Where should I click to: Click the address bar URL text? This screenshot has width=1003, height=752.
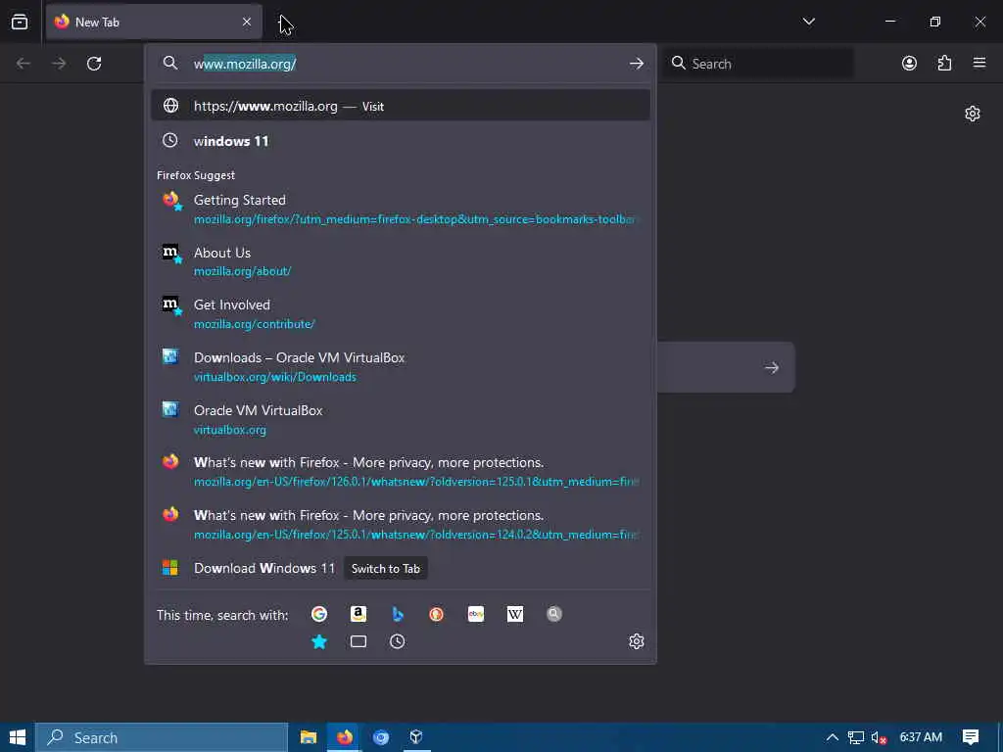[x=245, y=64]
